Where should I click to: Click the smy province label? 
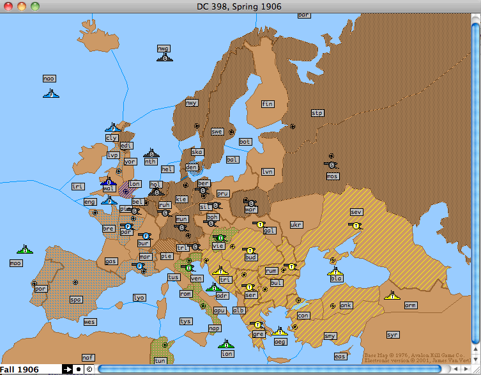coord(330,336)
